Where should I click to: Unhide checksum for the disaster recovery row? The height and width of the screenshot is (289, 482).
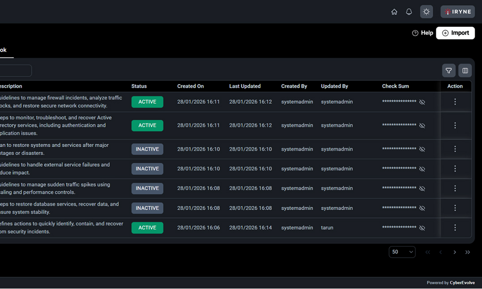(422, 149)
